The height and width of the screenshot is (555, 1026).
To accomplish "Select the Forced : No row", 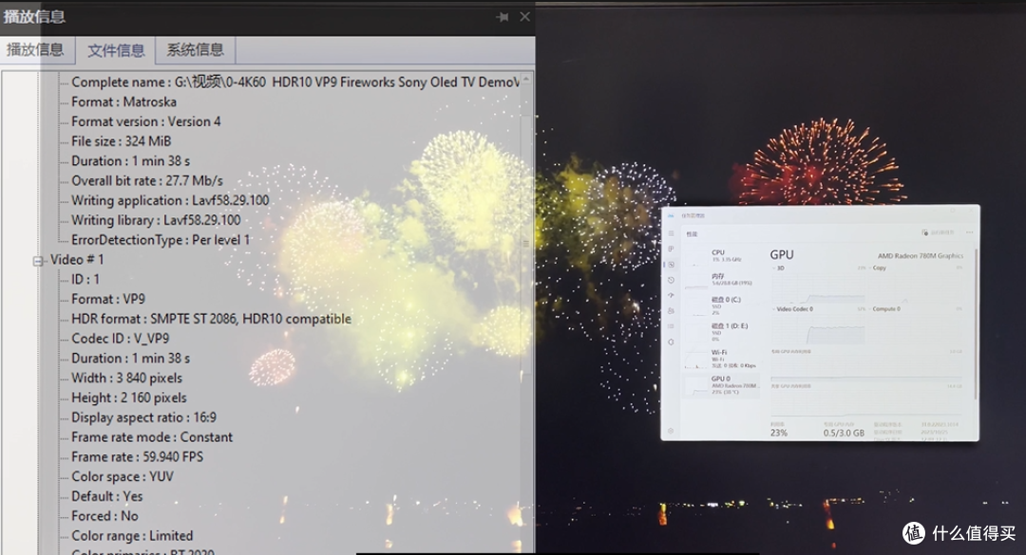I will coord(104,516).
